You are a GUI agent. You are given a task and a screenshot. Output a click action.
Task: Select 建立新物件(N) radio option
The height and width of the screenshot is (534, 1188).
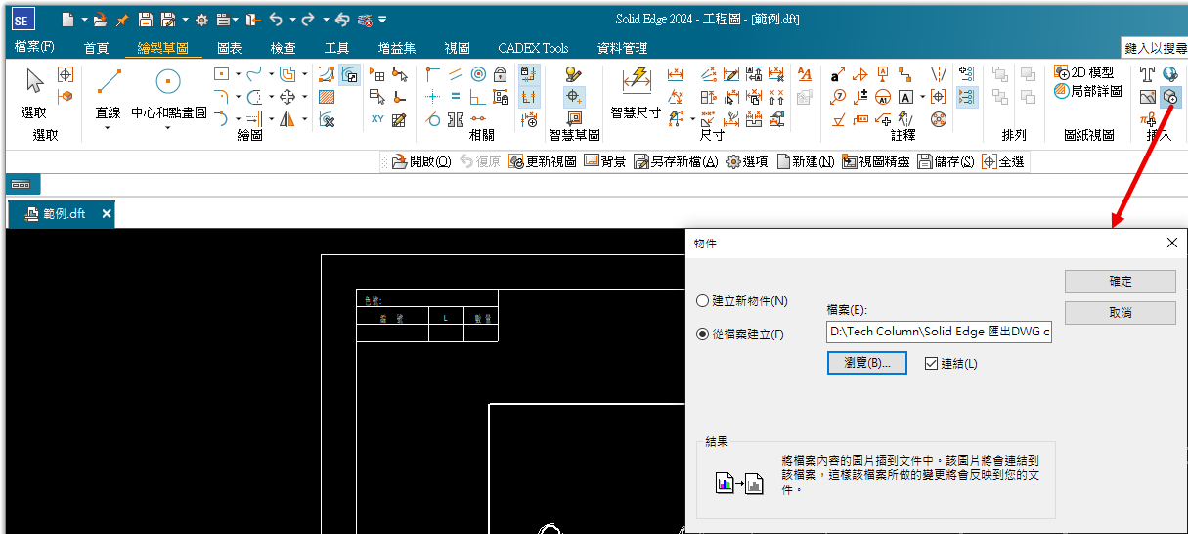click(742, 301)
